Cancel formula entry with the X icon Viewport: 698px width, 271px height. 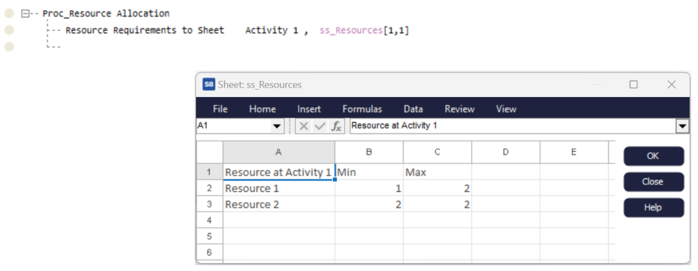(x=304, y=127)
